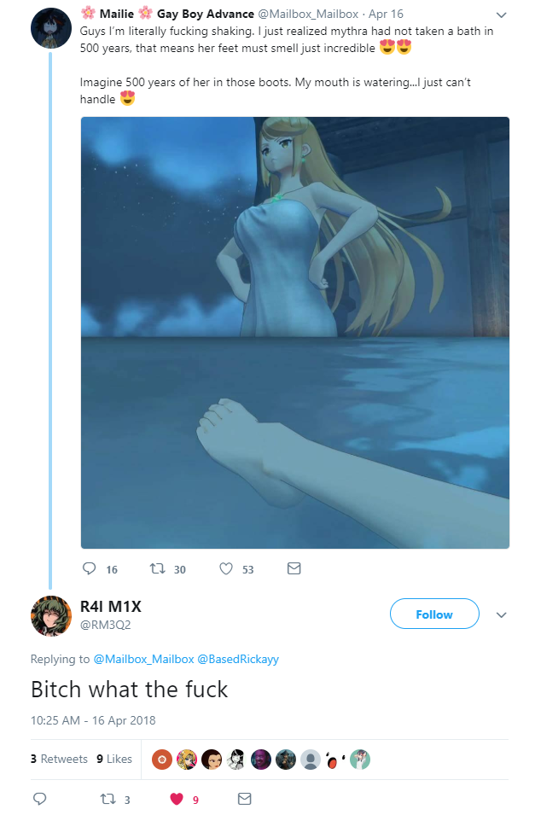Open R4I M1X's profile avatar

click(51, 616)
